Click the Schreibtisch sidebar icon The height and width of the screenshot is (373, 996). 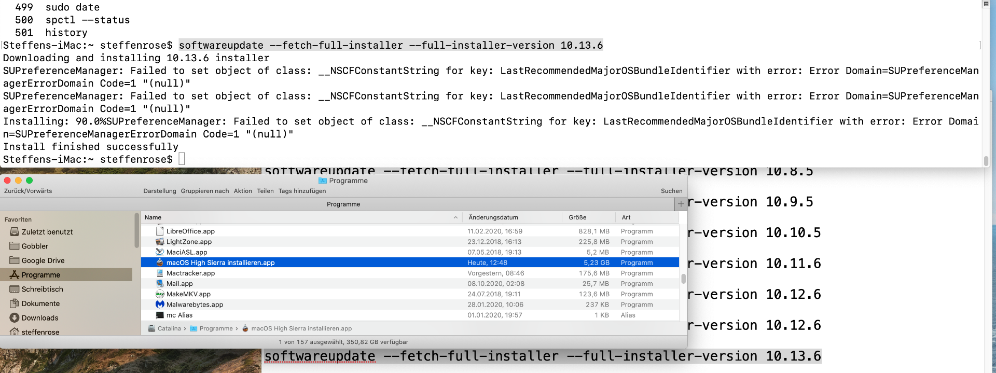[x=15, y=289]
